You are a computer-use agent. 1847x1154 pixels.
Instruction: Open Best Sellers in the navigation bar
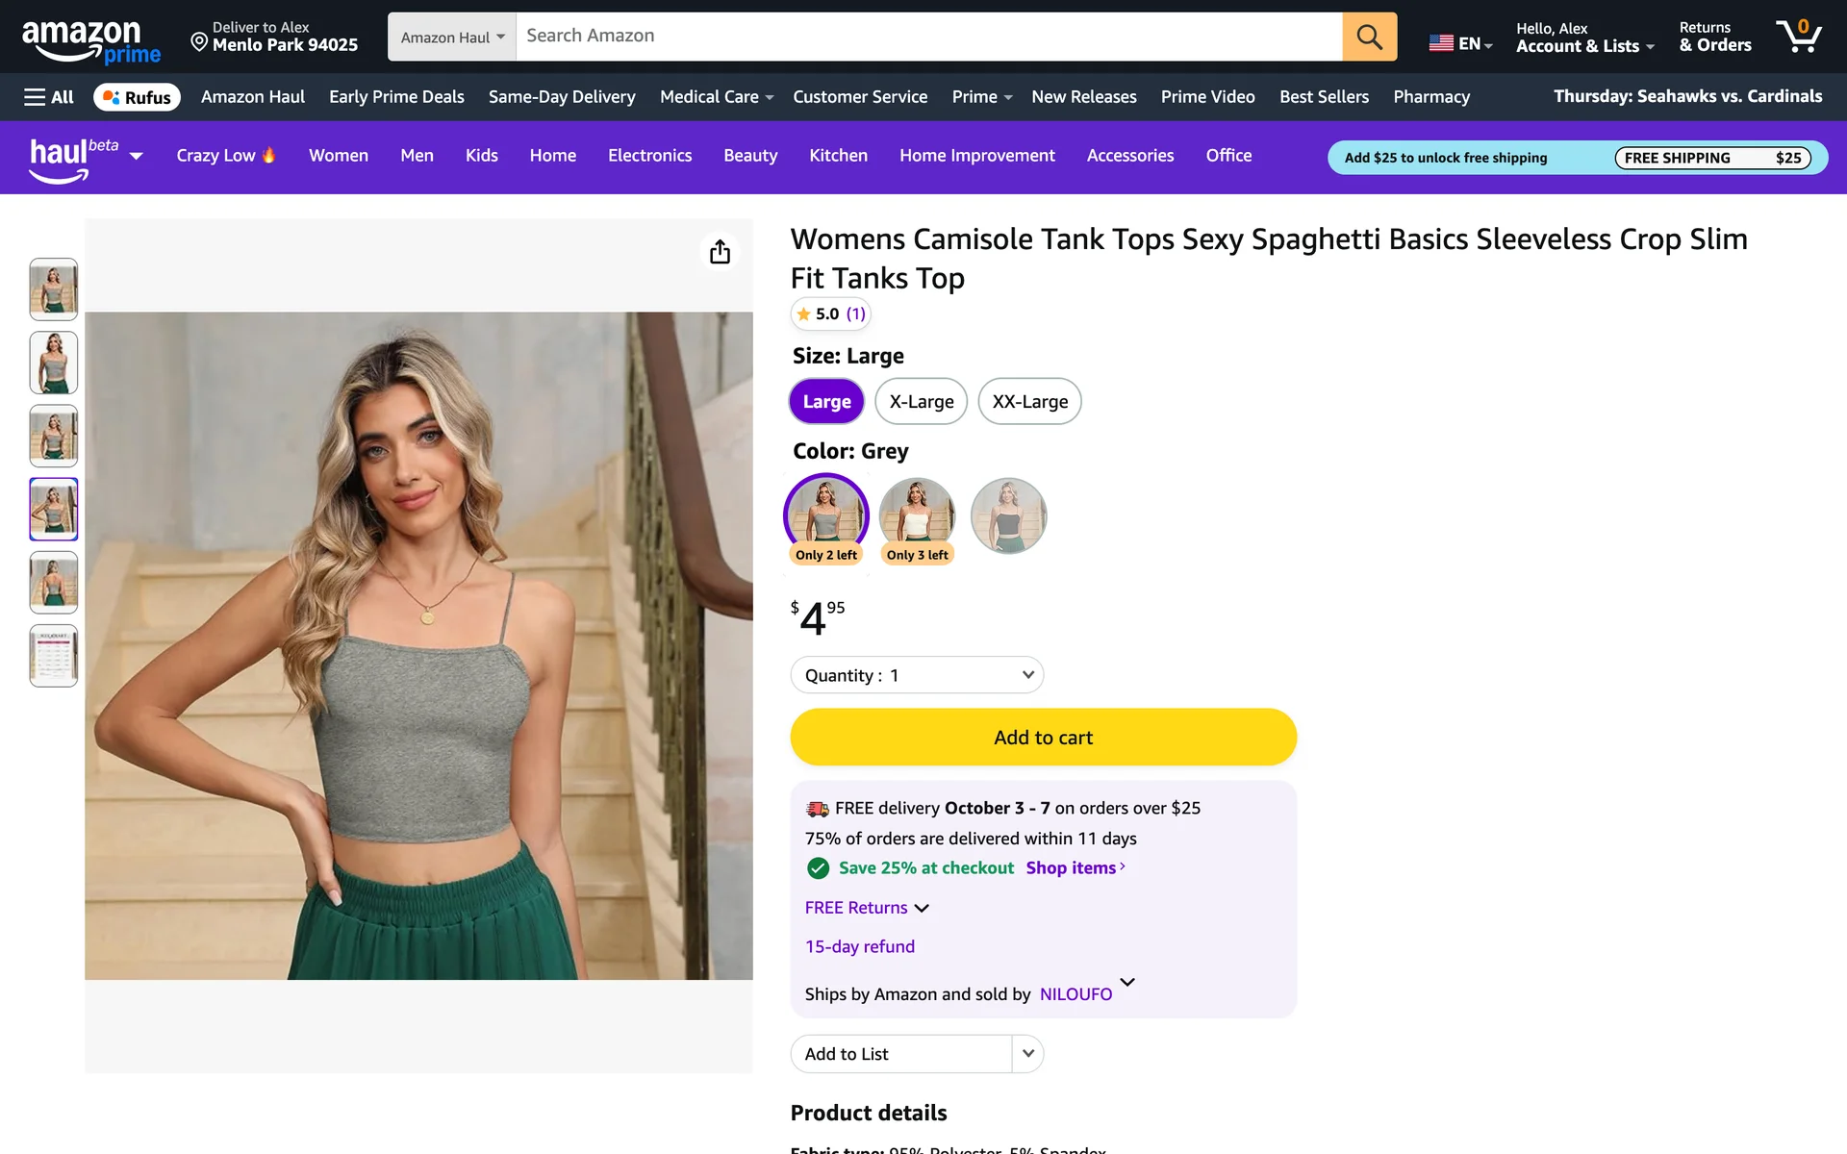(1324, 97)
